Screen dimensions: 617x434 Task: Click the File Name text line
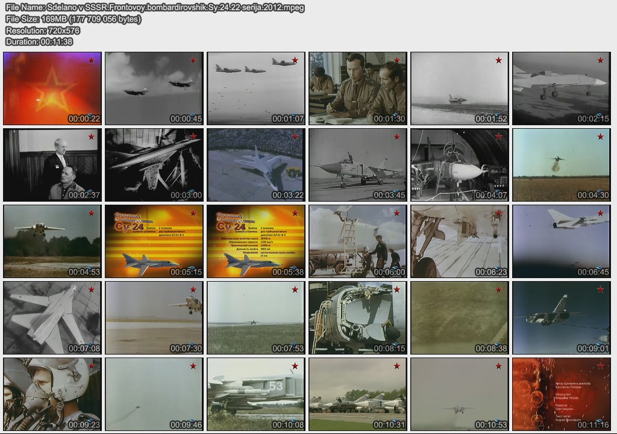coord(155,8)
